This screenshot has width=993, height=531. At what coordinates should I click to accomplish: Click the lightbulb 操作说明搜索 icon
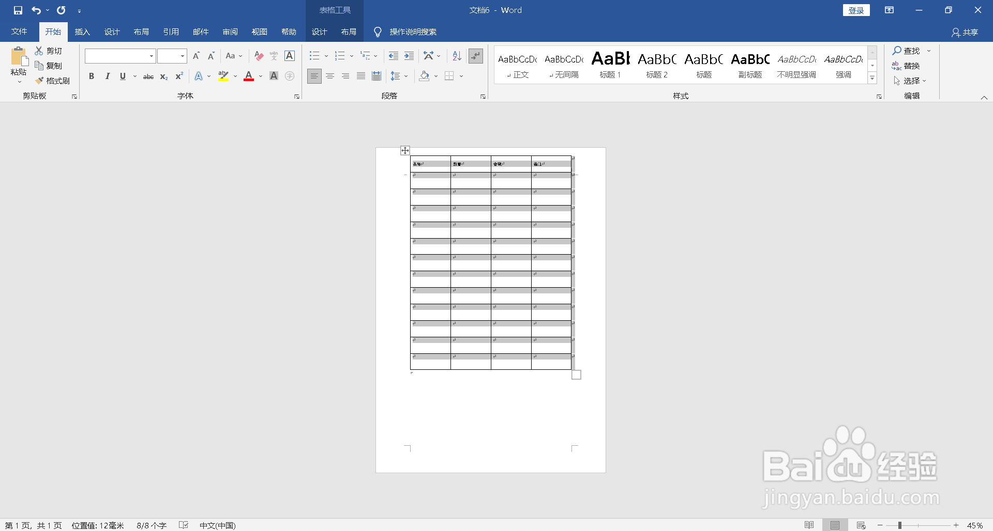point(378,32)
